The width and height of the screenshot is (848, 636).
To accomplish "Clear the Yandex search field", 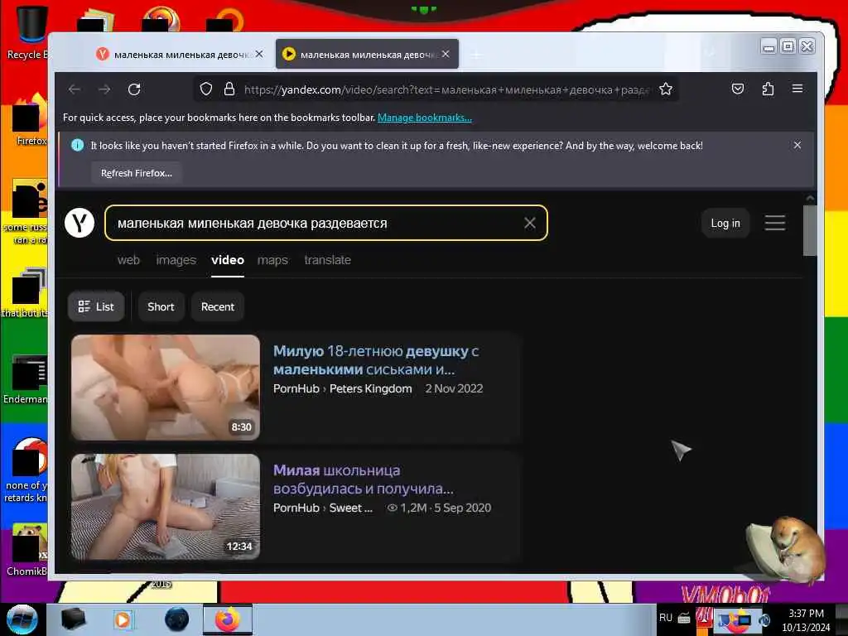I will click(x=530, y=223).
